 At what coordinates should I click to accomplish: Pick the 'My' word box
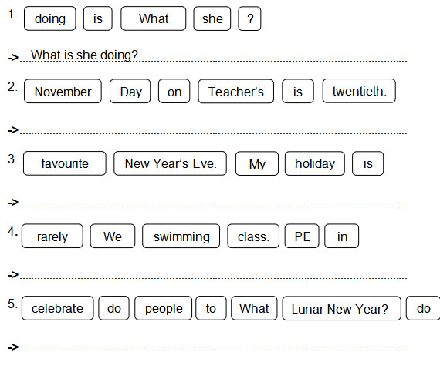pos(257,163)
